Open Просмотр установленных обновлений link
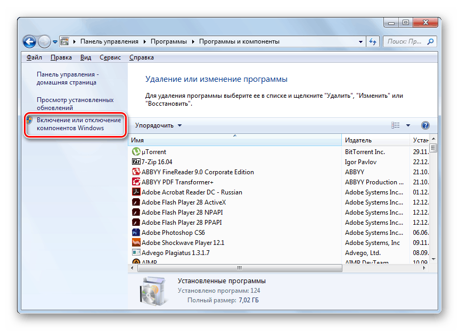Viewport: 459px width, 331px height. (75, 104)
